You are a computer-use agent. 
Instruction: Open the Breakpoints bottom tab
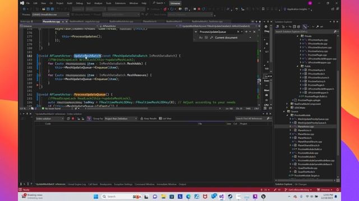tap(105, 184)
